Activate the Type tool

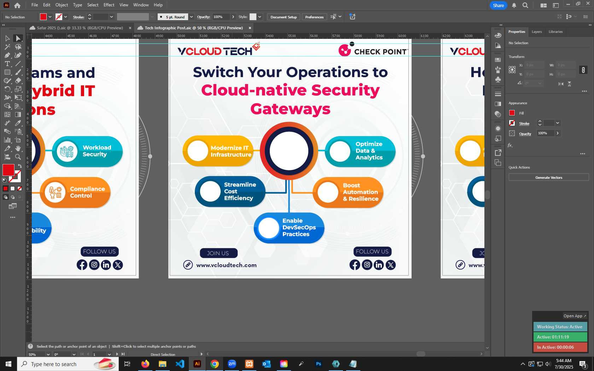coord(7,64)
